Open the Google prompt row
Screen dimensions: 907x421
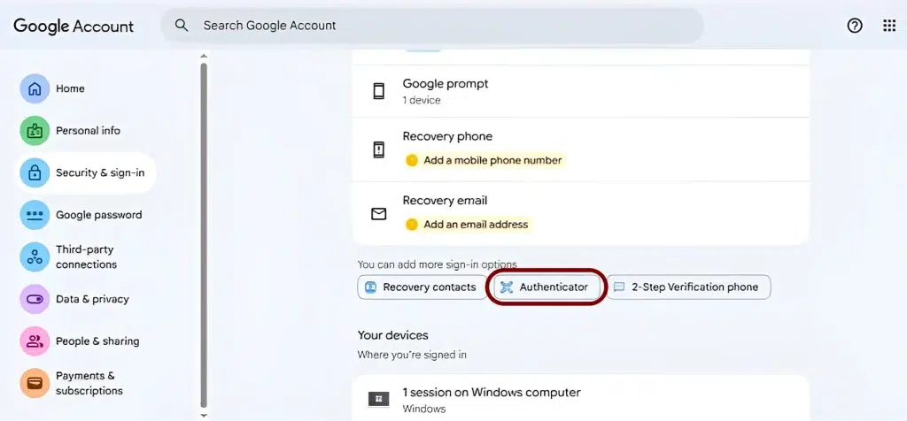pos(580,91)
